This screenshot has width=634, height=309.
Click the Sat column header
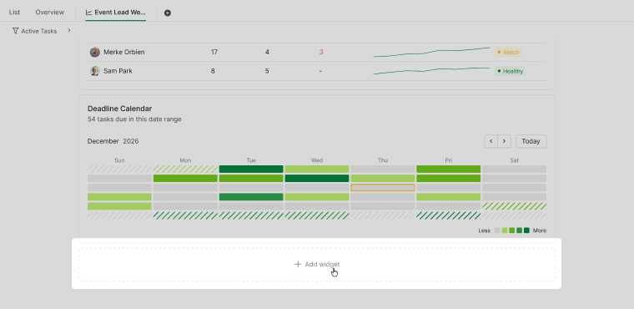[514, 160]
